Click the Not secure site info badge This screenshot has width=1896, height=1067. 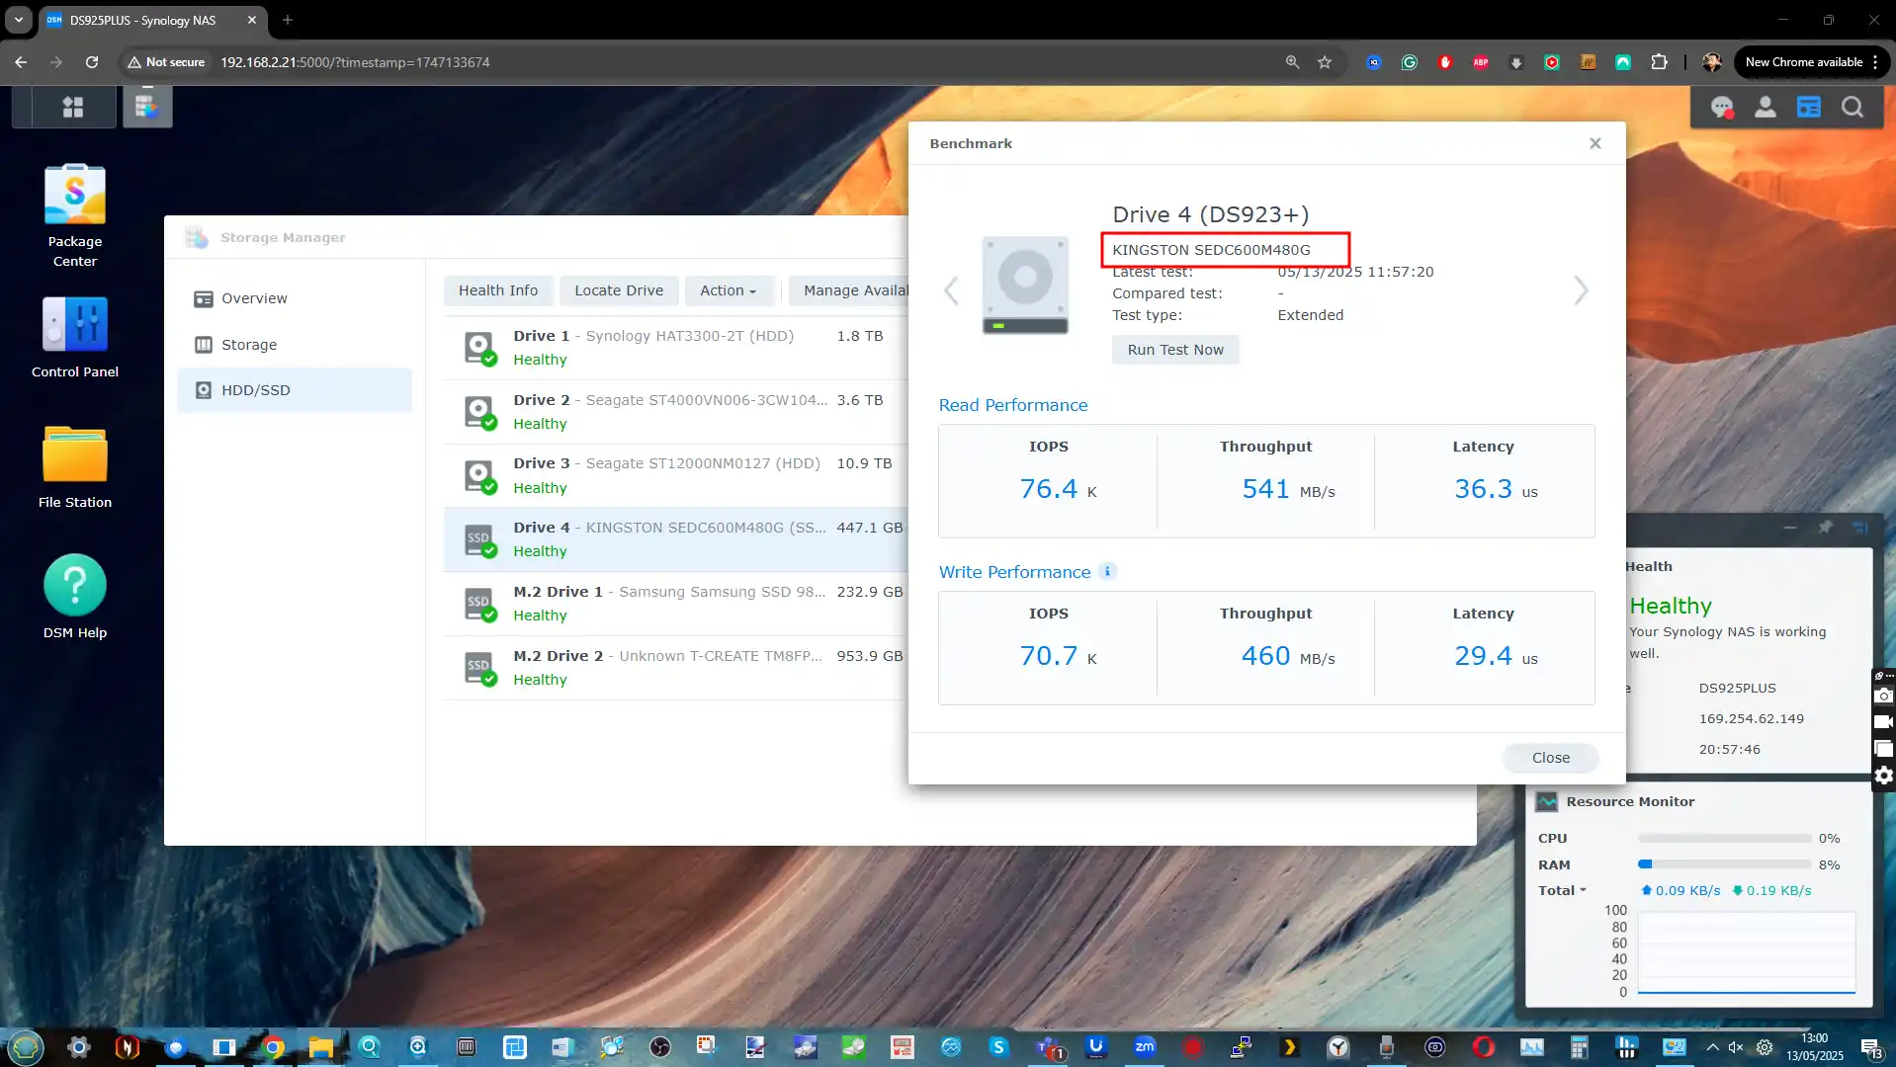click(165, 62)
